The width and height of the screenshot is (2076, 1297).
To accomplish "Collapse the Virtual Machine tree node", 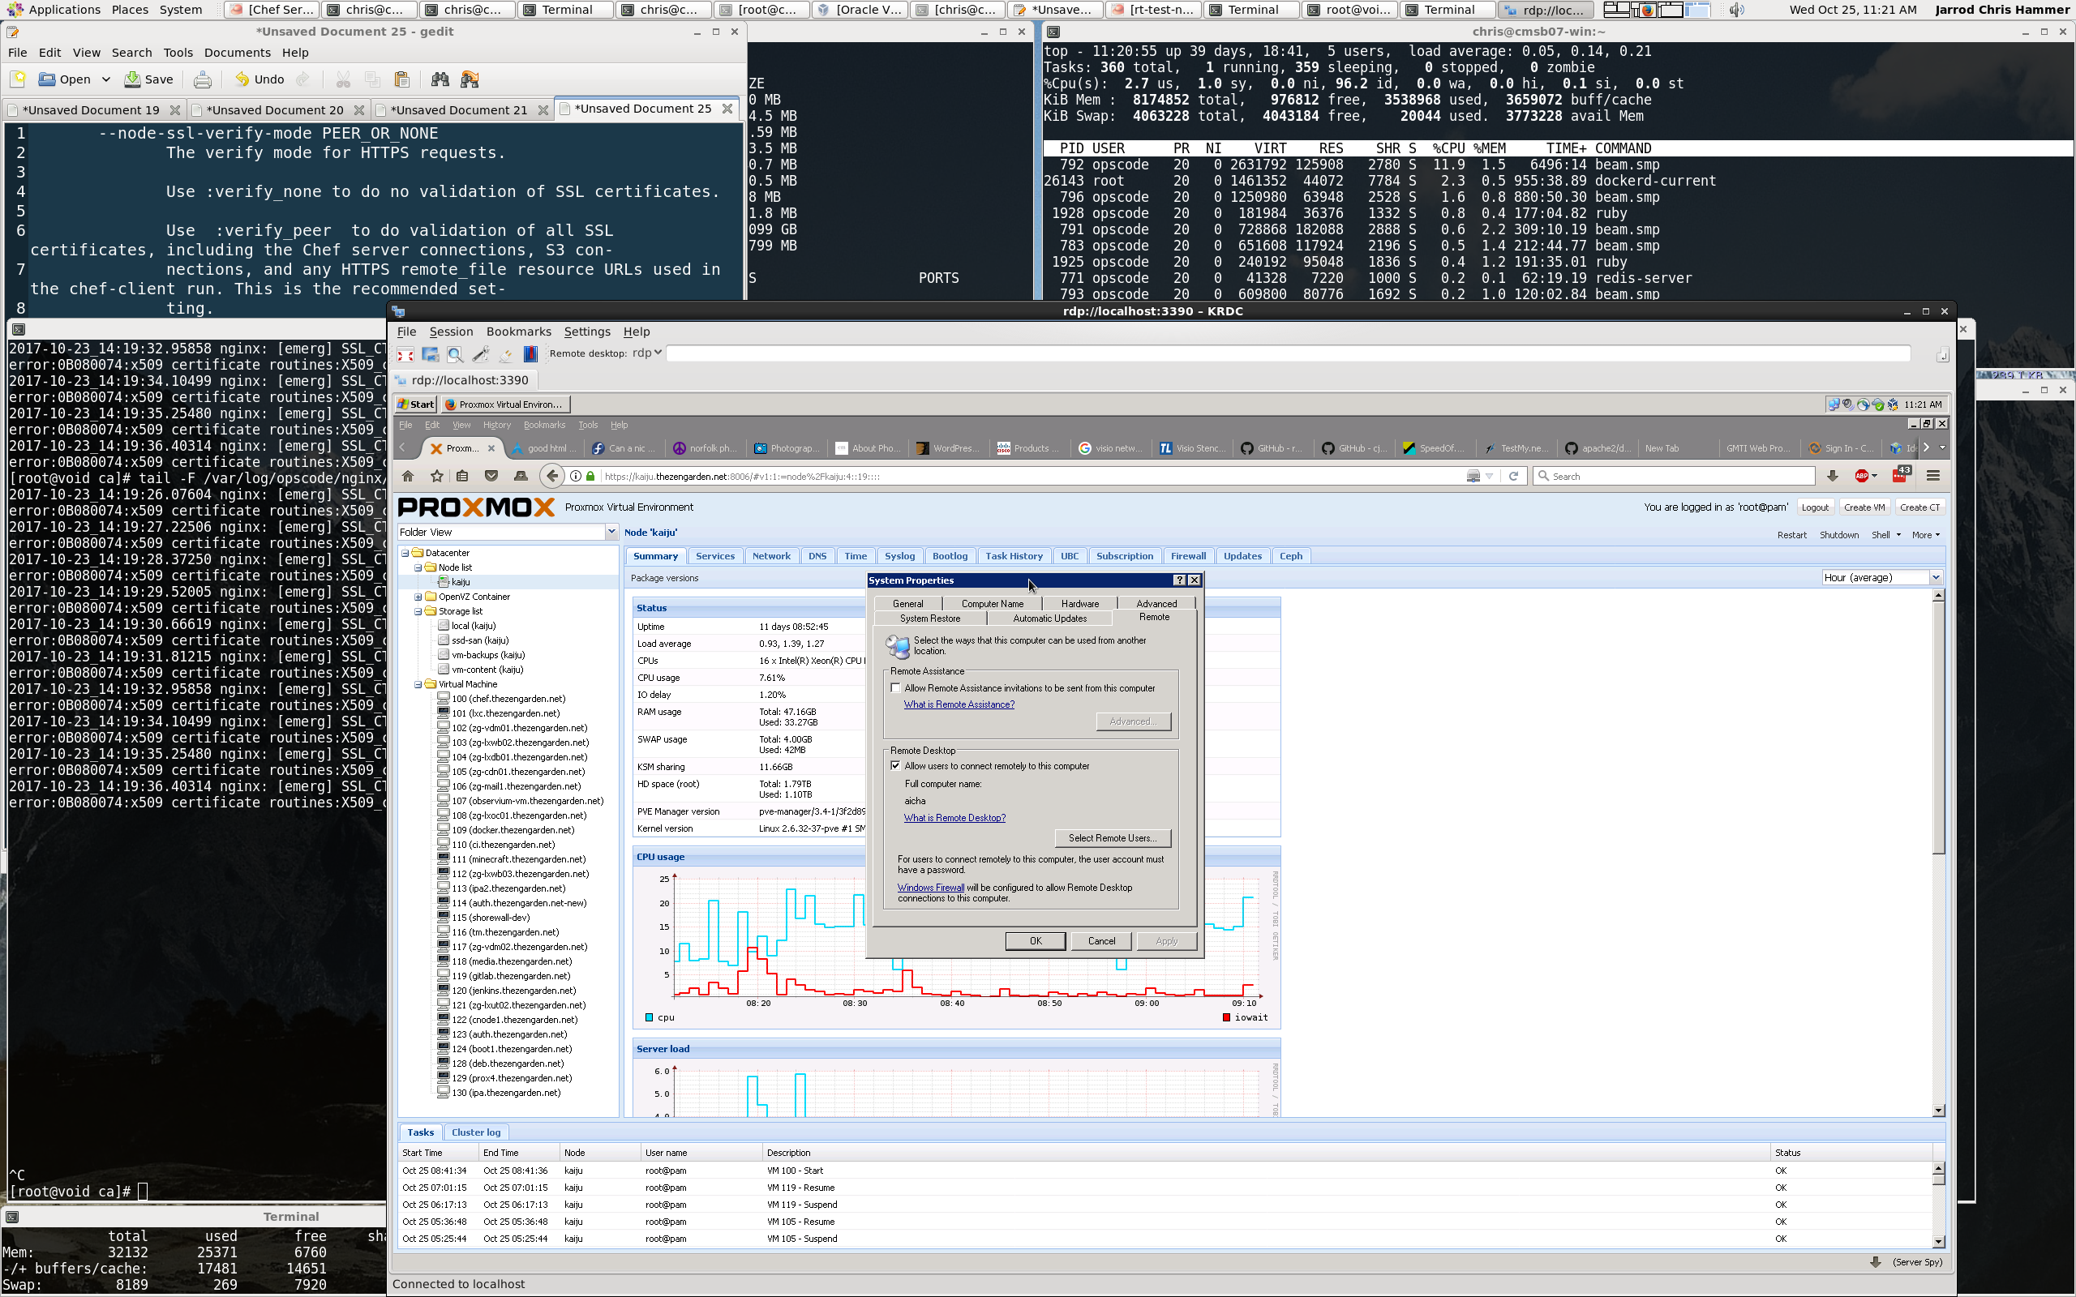I will [x=418, y=684].
